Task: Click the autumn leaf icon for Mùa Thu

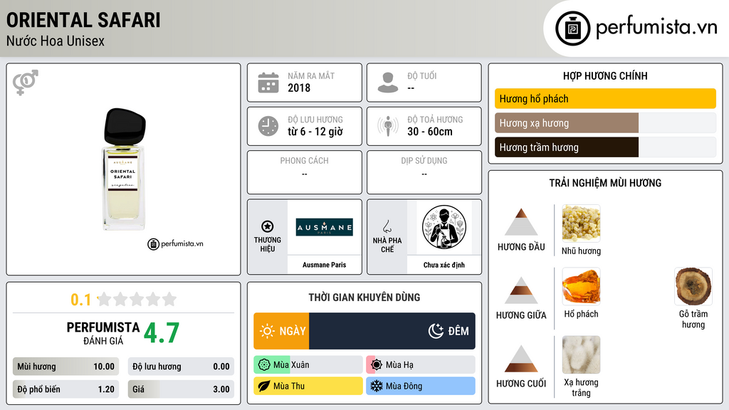Action: pos(264,386)
